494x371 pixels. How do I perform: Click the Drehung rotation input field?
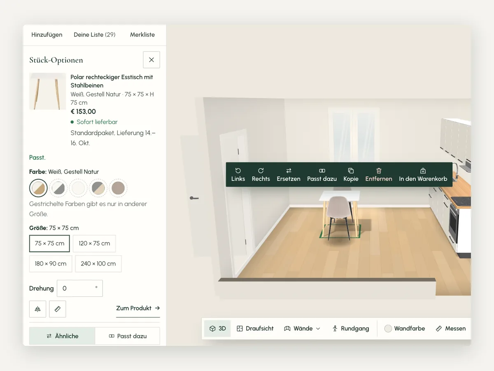(x=80, y=288)
